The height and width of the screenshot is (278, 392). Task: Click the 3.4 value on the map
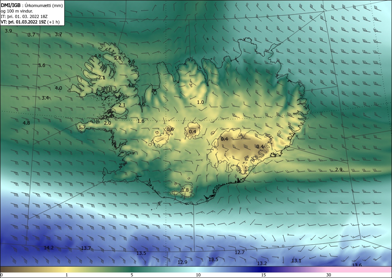(x=45, y=98)
